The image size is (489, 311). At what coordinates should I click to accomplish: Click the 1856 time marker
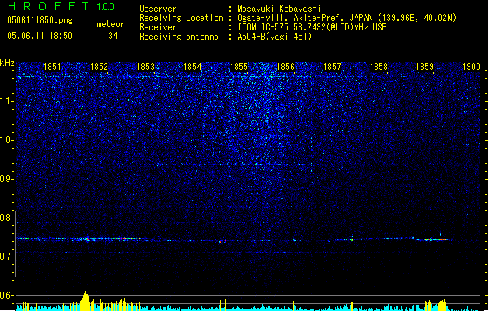tap(285, 67)
